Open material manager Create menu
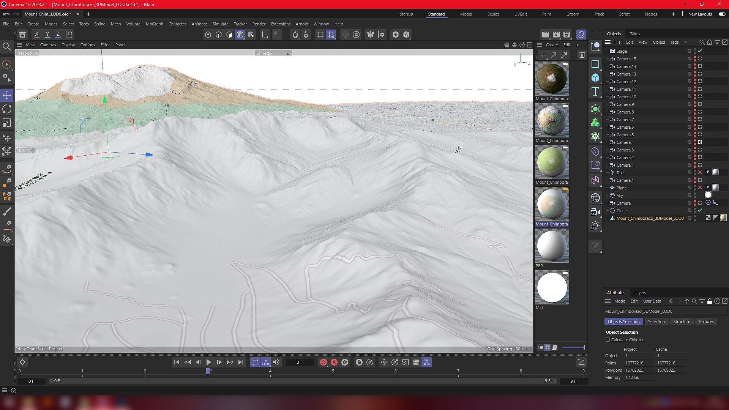This screenshot has width=729, height=410. click(552, 45)
